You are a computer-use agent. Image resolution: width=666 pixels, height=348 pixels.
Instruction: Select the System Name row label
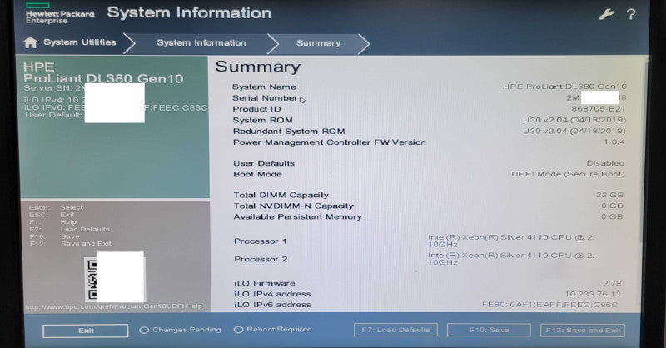[264, 87]
